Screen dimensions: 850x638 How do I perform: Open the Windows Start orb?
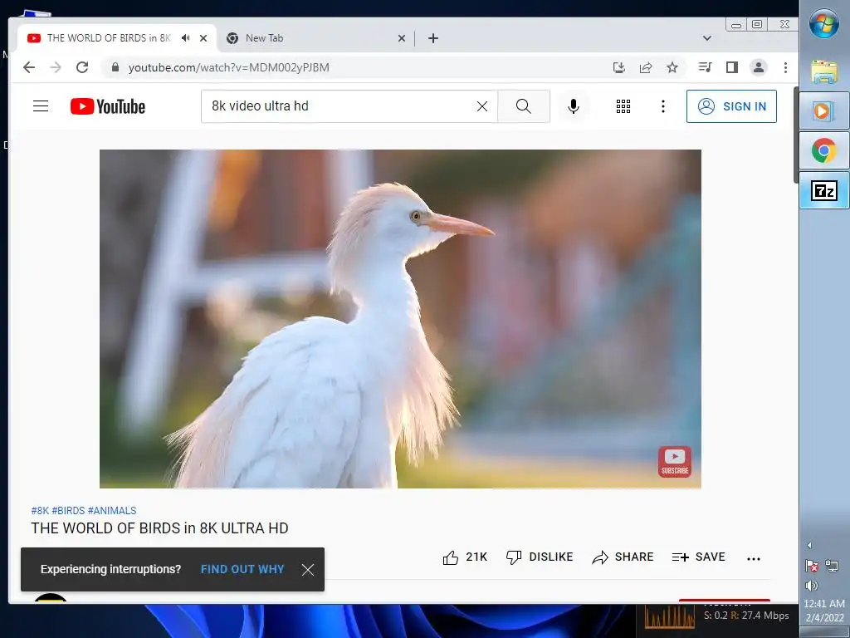click(824, 24)
